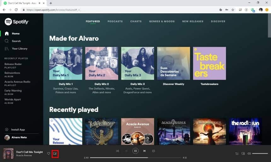Open the Genres & Moods tab
The image size is (271, 162).
click(x=162, y=21)
